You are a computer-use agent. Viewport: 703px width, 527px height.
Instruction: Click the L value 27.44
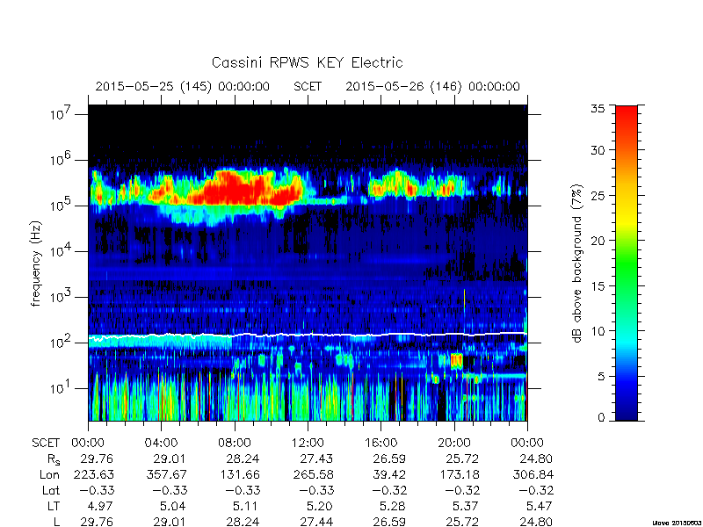tap(316, 522)
